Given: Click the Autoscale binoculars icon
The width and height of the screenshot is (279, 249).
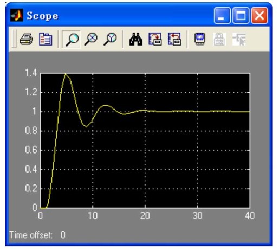Looking at the screenshot, I should pos(136,39).
